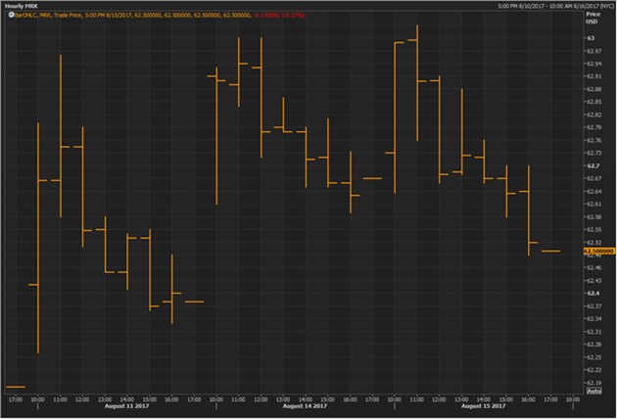Image resolution: width=617 pixels, height=419 pixels.
Task: Click the 63 price level on axis
Action: pyautogui.click(x=591, y=38)
